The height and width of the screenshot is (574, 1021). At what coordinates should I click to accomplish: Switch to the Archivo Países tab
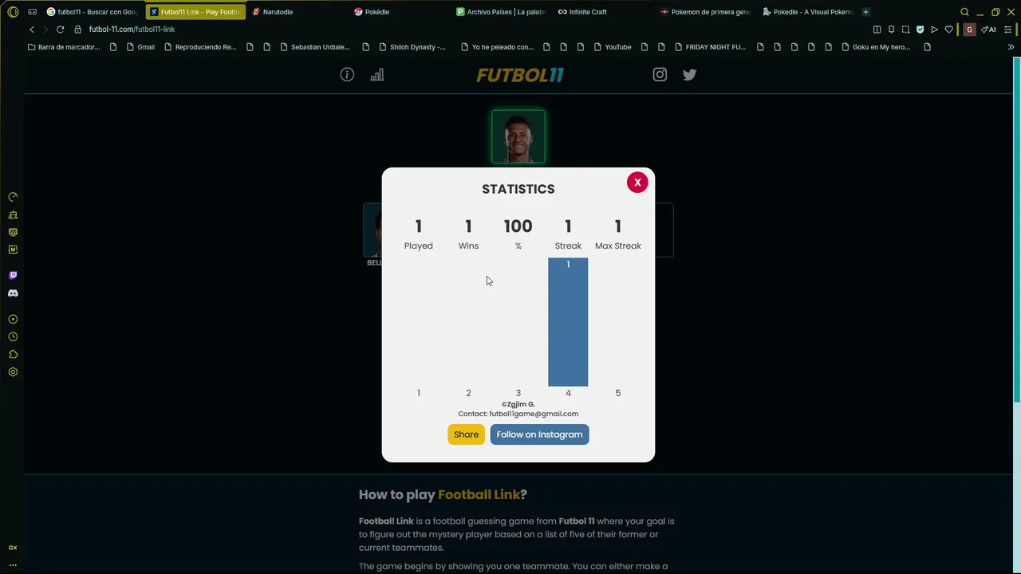pos(501,12)
